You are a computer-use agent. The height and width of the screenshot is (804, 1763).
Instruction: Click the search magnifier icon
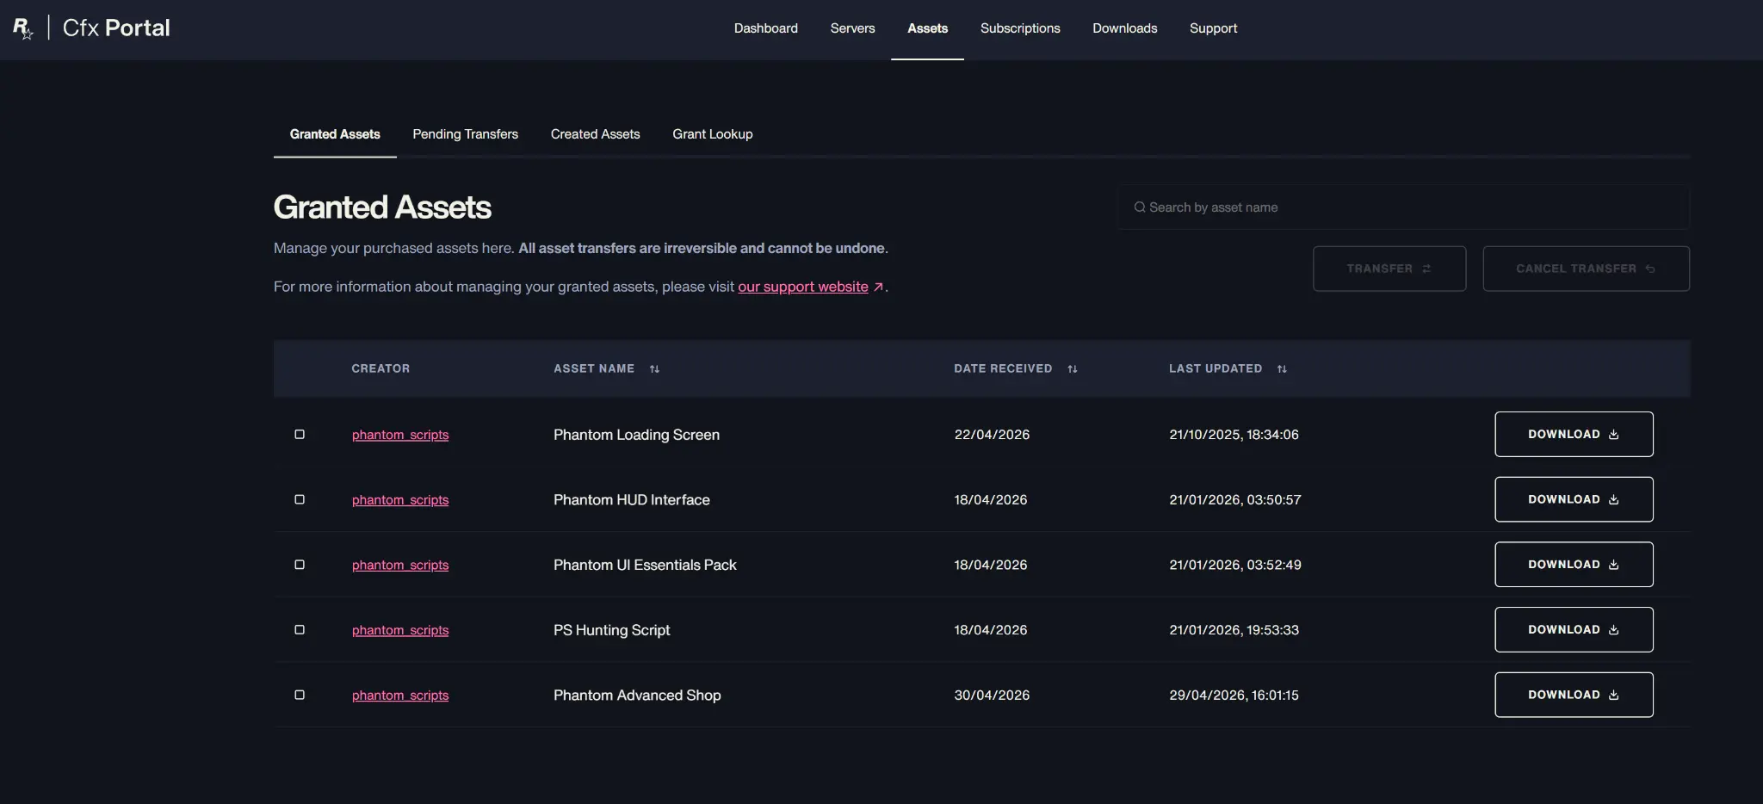(x=1140, y=207)
